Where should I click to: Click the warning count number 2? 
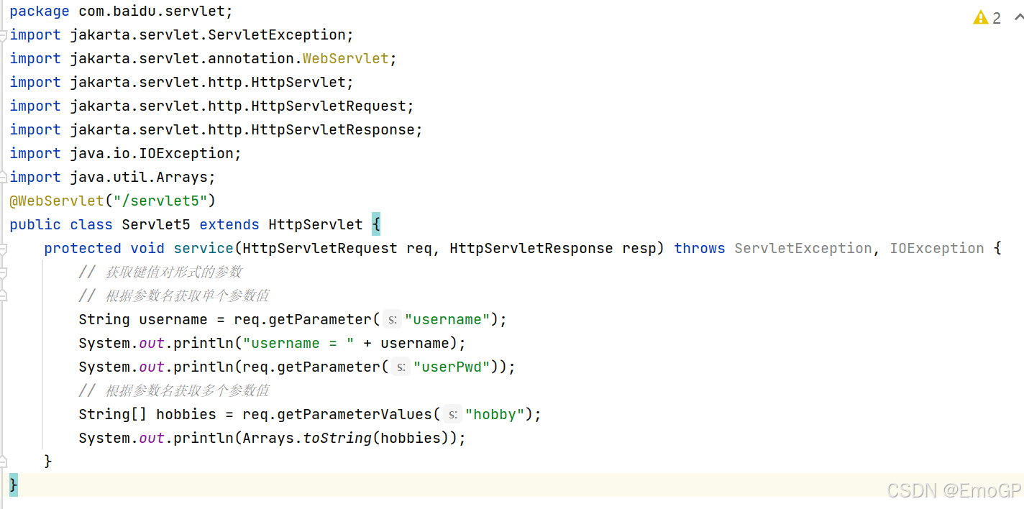coord(997,18)
